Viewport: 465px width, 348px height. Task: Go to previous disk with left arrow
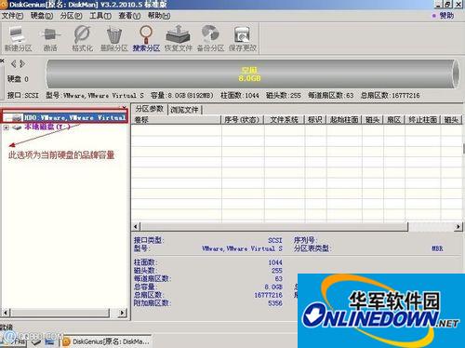[14, 64]
